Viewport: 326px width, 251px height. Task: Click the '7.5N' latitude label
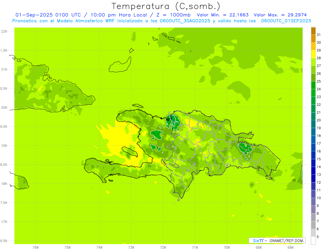[x=4, y=203]
